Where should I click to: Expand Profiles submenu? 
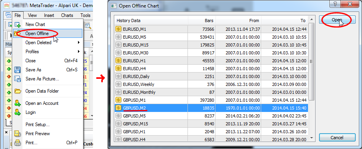coord(48,52)
